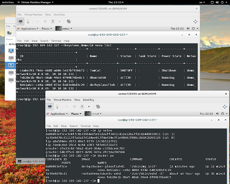The height and width of the screenshot is (184, 230).
Task: Open Virtual Machine Manager app menu in top bar
Action: coord(35,3)
